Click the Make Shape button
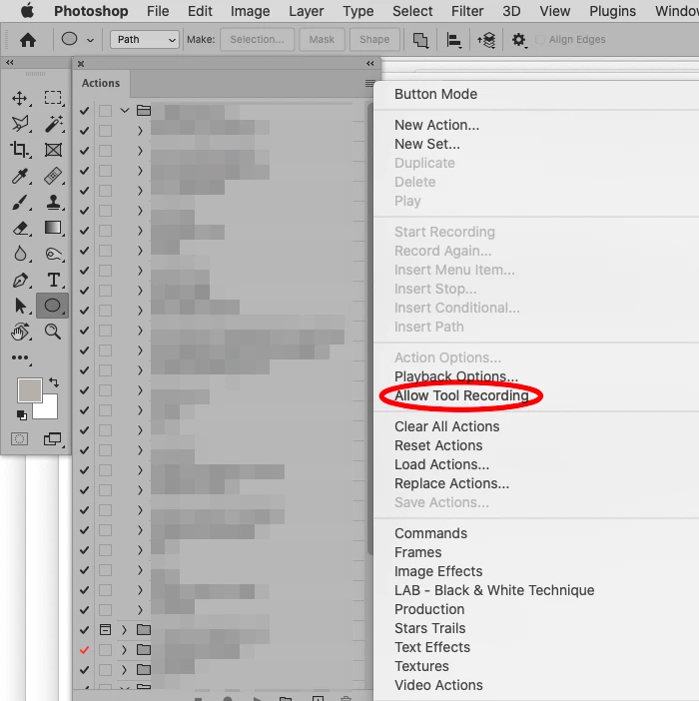The height and width of the screenshot is (701, 699). pos(374,39)
